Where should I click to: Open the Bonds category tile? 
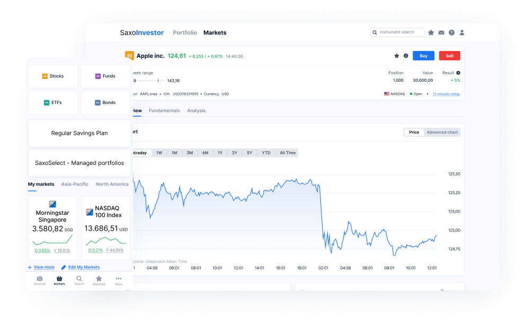click(105, 102)
